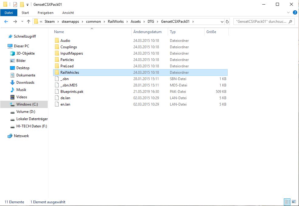Open Schnellzugriff in the navigation pane

25,36
